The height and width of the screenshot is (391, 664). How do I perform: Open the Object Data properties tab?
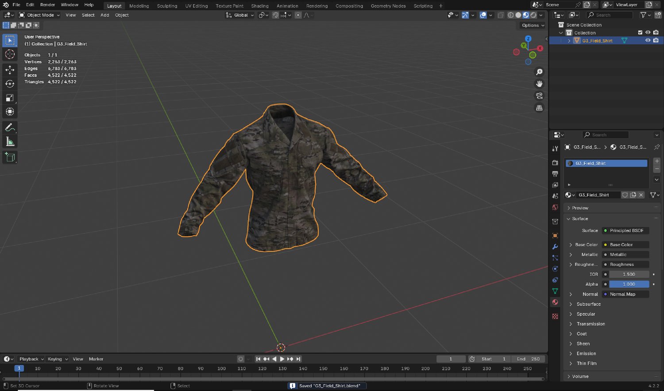coord(555,291)
